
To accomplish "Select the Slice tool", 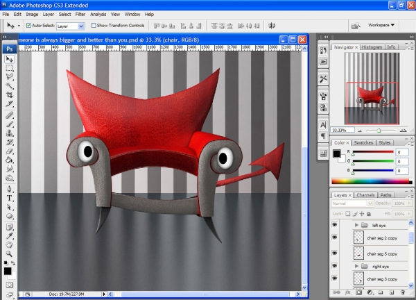I will tap(10, 103).
